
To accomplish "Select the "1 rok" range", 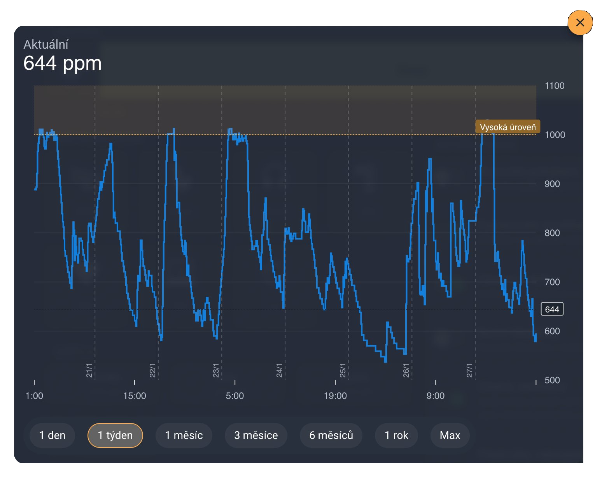I will point(396,435).
